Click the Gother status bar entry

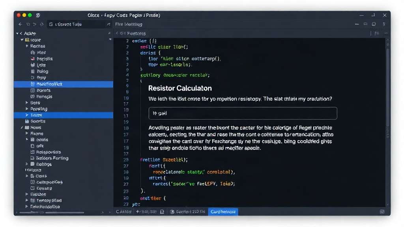(x=191, y=212)
